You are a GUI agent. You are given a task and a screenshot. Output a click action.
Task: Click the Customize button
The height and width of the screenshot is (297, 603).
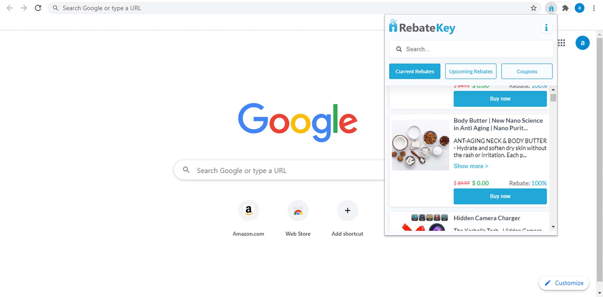click(564, 283)
